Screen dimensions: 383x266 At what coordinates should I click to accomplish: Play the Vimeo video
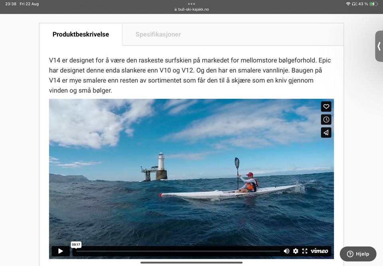(61, 251)
